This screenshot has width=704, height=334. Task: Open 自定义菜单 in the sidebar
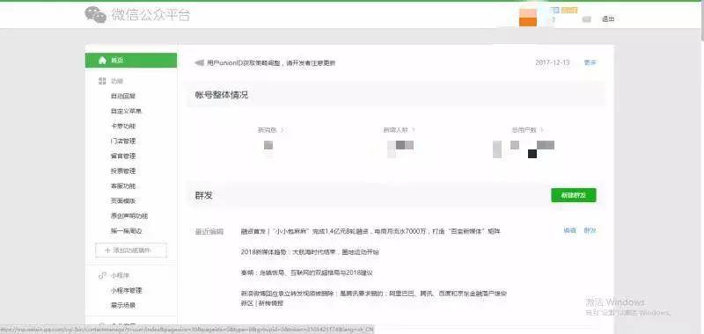click(x=126, y=111)
